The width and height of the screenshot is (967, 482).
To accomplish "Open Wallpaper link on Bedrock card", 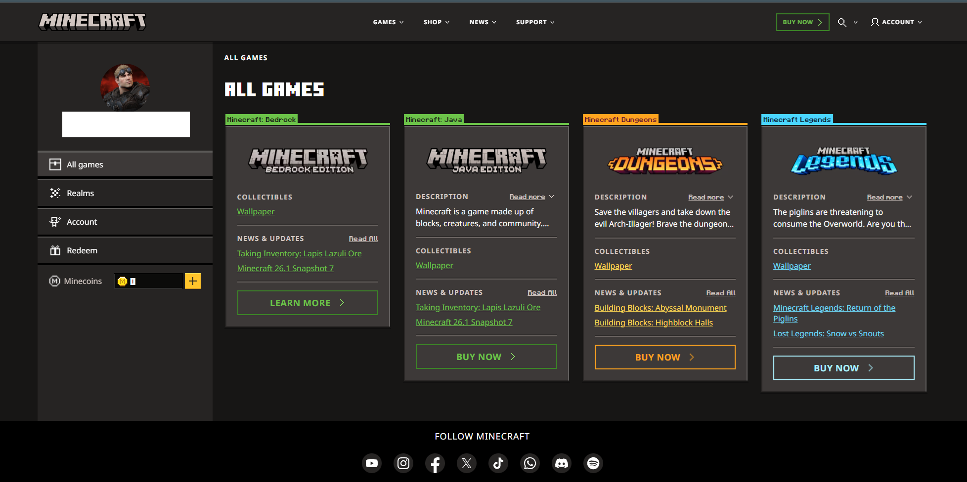I will click(x=256, y=211).
